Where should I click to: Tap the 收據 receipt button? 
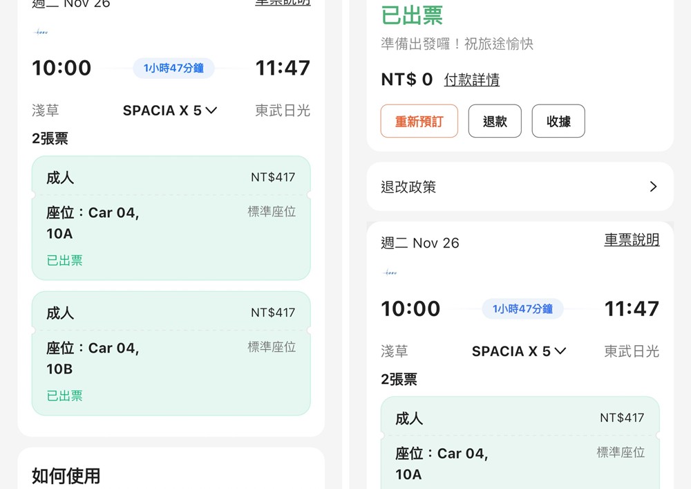click(x=558, y=122)
